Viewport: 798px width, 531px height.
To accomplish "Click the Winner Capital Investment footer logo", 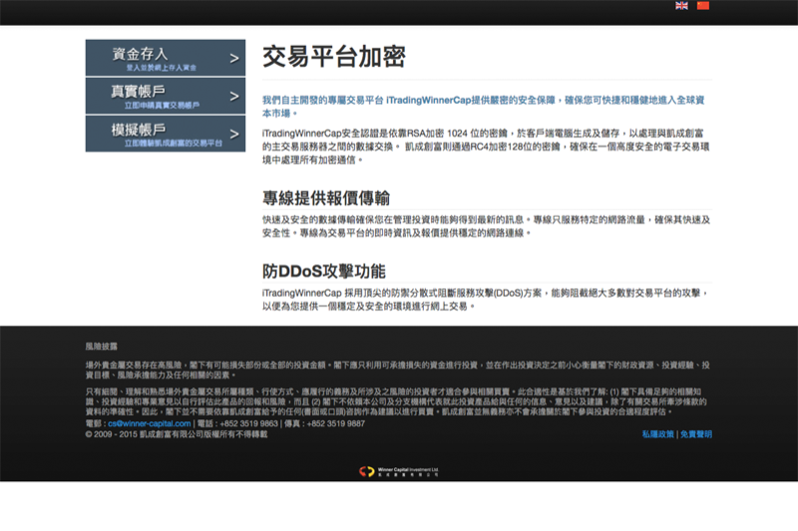I will point(398,471).
